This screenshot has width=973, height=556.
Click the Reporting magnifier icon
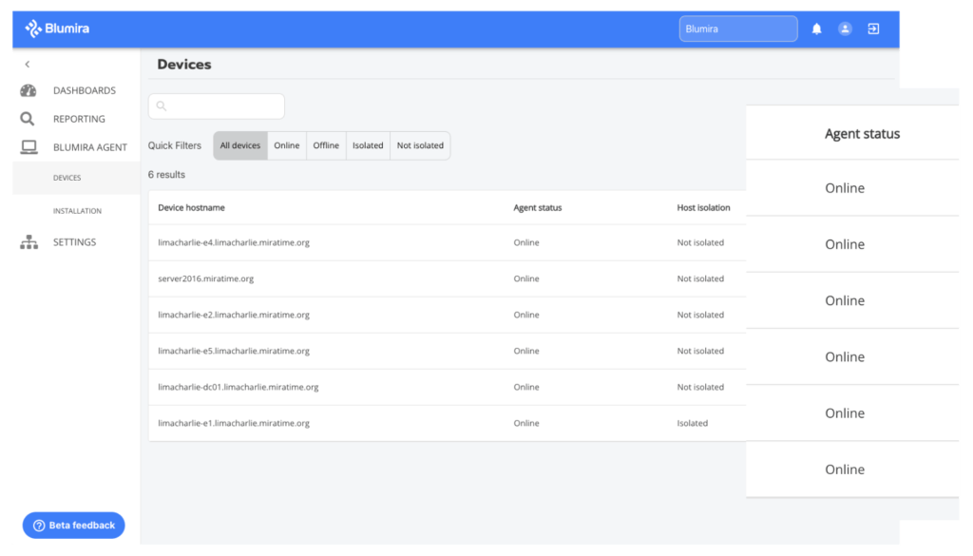pos(27,118)
